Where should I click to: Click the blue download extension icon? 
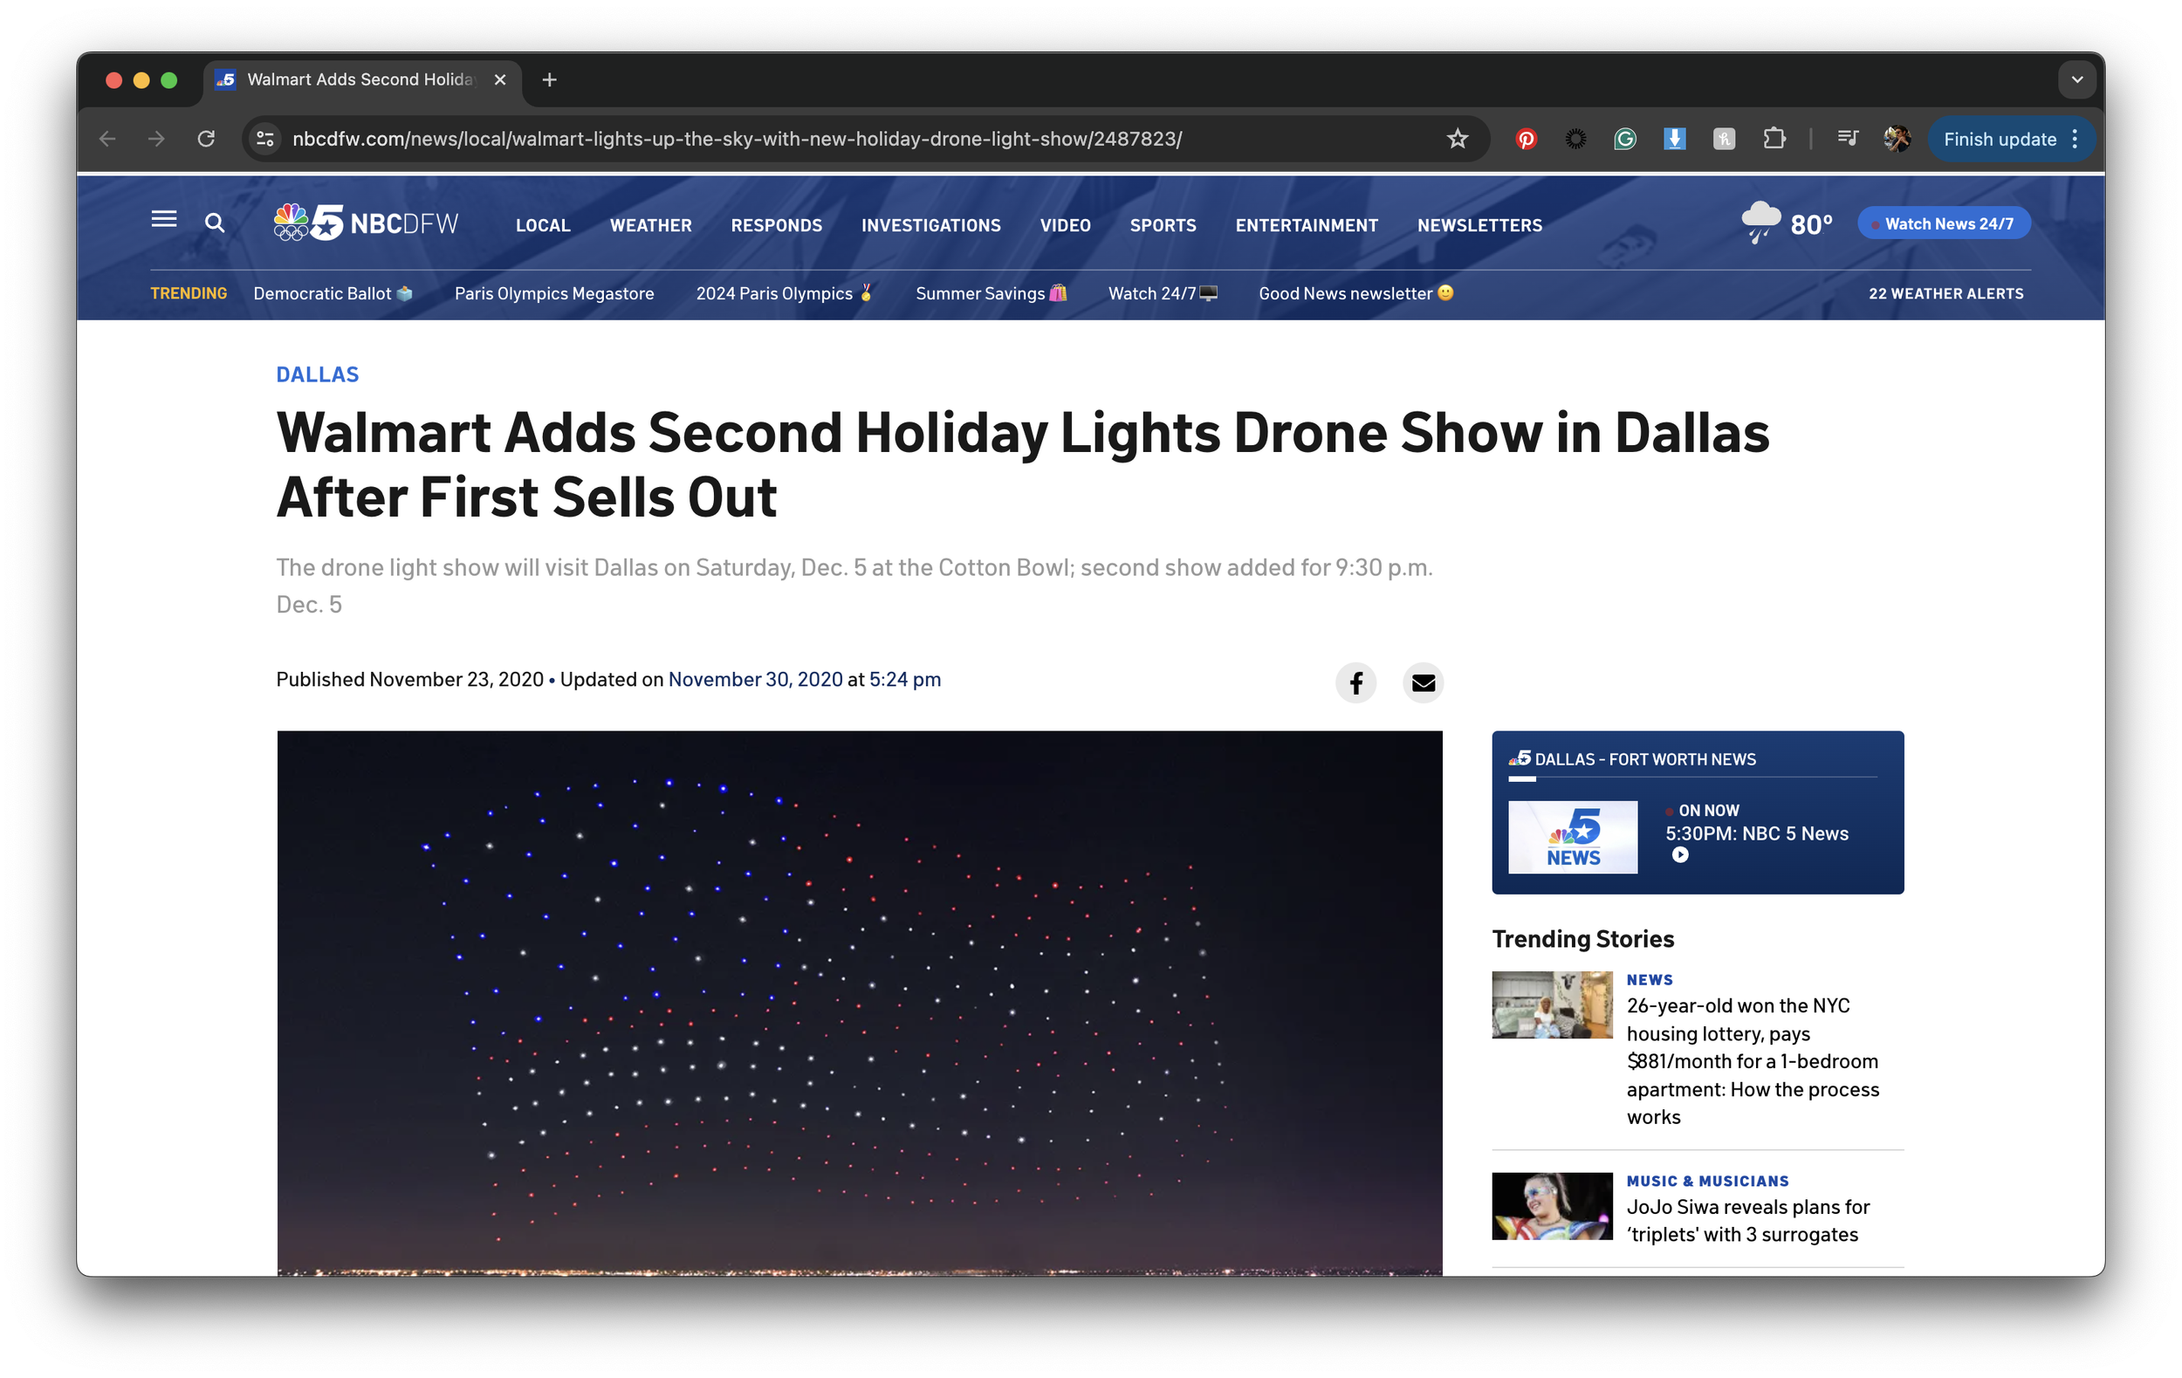point(1675,140)
